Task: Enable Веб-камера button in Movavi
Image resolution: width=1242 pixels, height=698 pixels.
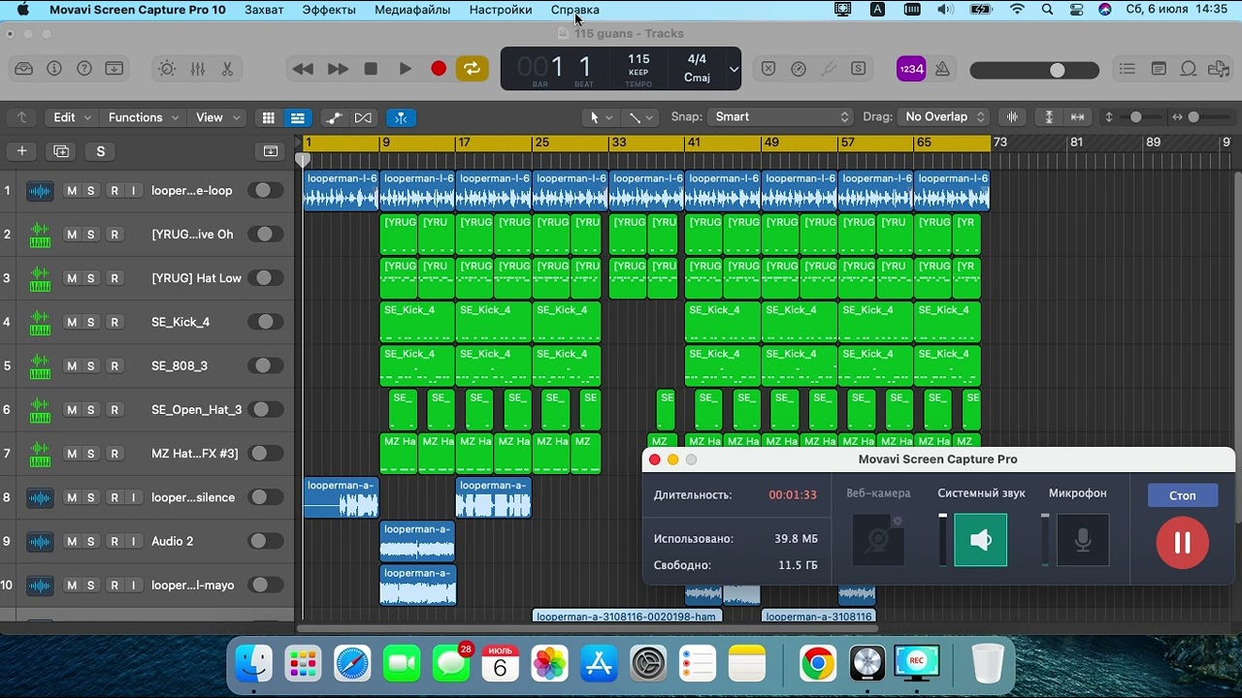Action: [x=878, y=540]
